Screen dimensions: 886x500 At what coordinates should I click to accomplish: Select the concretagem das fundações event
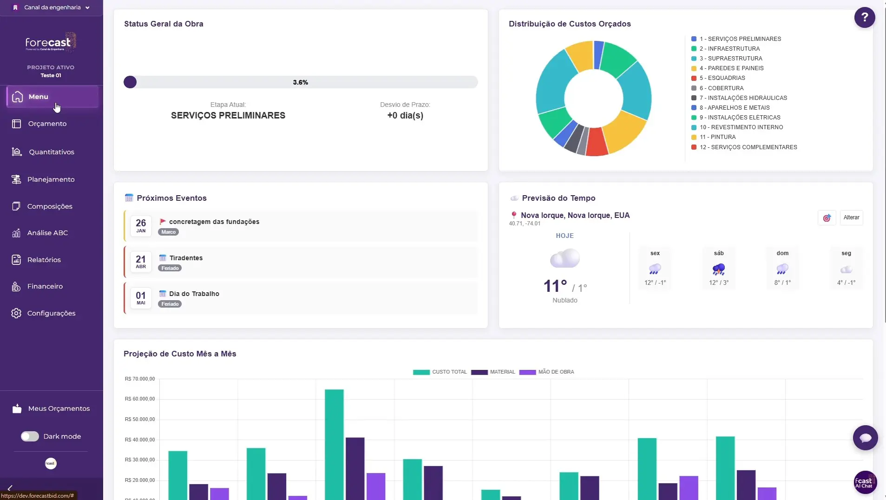coord(214,222)
